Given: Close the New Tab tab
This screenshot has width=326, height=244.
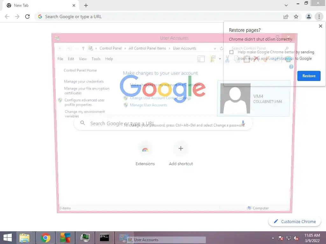Looking at the screenshot, I should tap(74, 5).
